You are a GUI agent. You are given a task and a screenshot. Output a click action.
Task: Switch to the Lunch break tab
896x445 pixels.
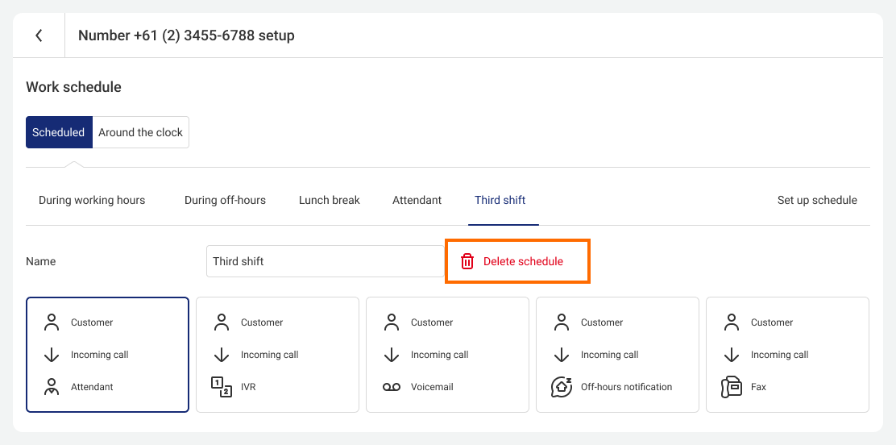tap(329, 200)
